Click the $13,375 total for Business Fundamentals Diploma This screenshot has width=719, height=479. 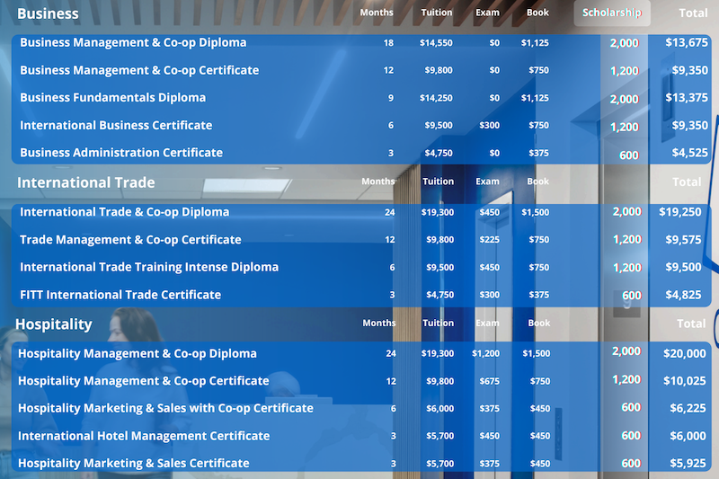coord(687,98)
